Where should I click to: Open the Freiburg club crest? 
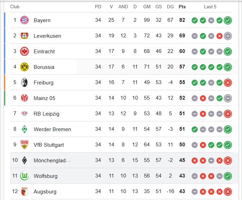pos(25,82)
